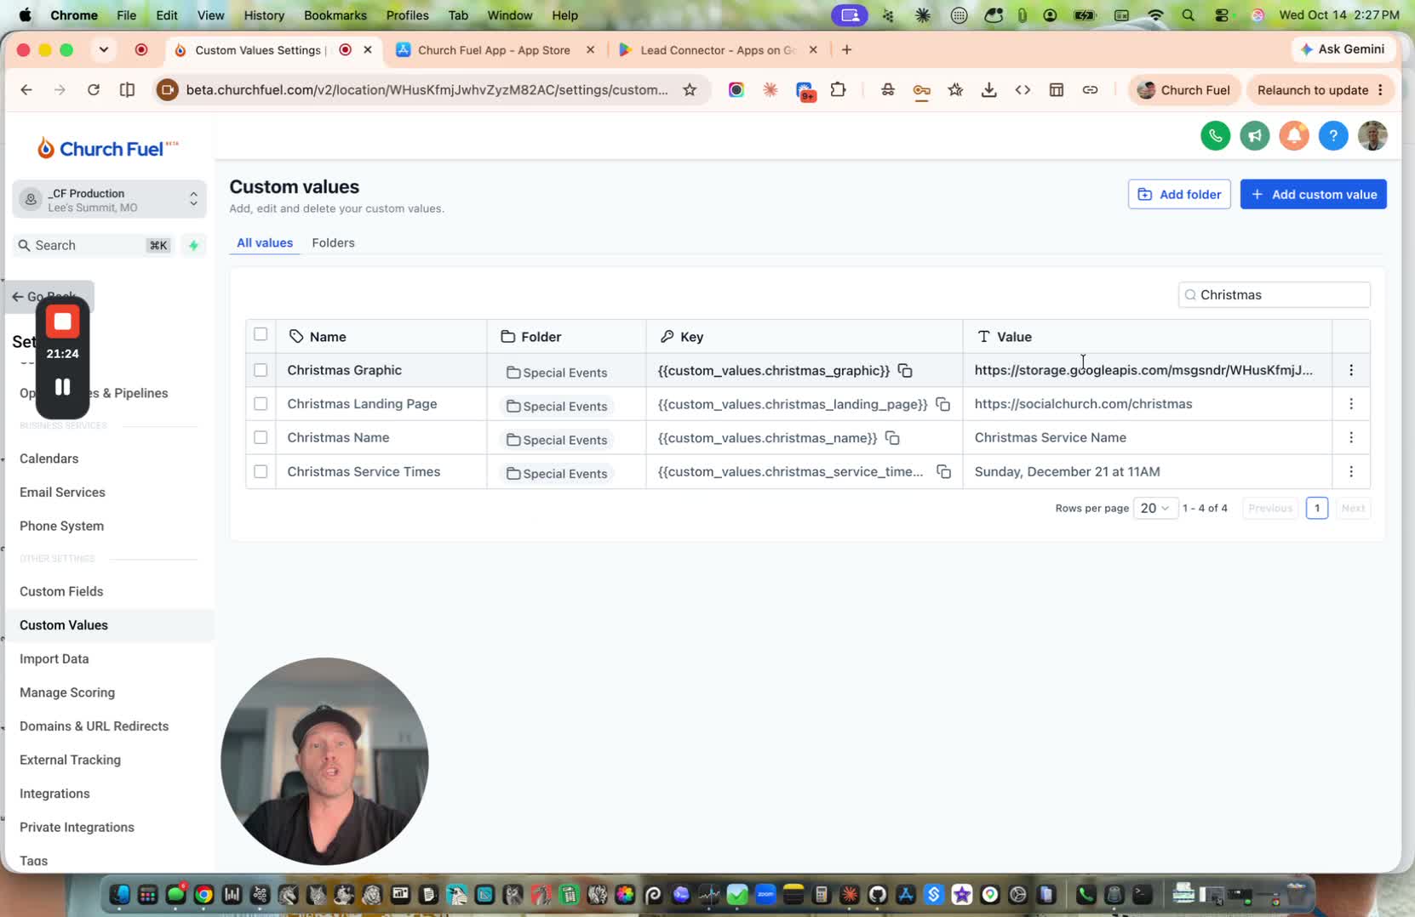Click the user profile avatar
Screen dimensions: 1415x917
pyautogui.click(x=1372, y=135)
